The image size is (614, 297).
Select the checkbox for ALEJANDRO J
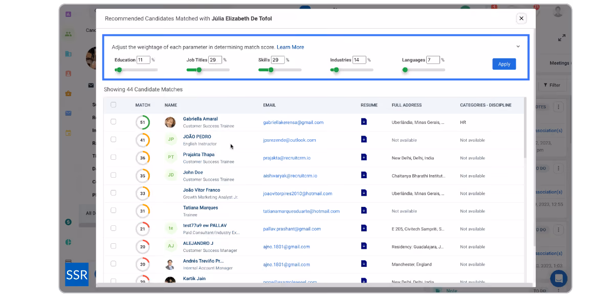(x=114, y=246)
